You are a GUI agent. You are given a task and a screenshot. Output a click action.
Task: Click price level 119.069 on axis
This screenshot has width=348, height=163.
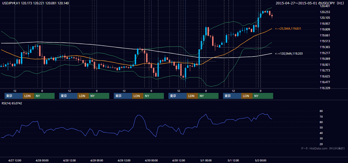pos(325,59)
